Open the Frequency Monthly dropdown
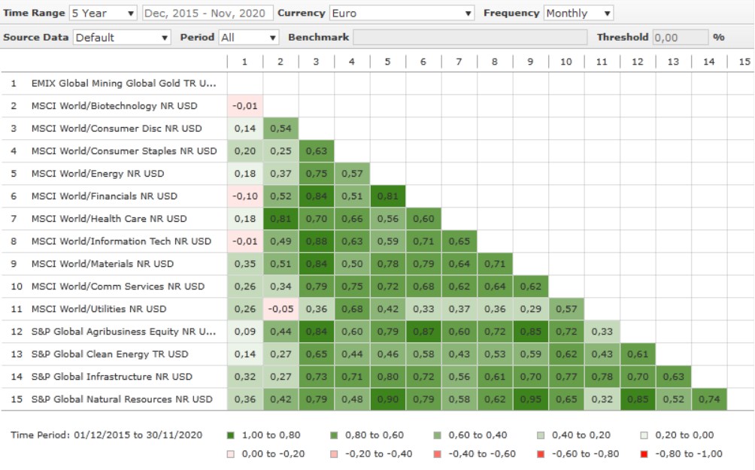 coord(578,13)
